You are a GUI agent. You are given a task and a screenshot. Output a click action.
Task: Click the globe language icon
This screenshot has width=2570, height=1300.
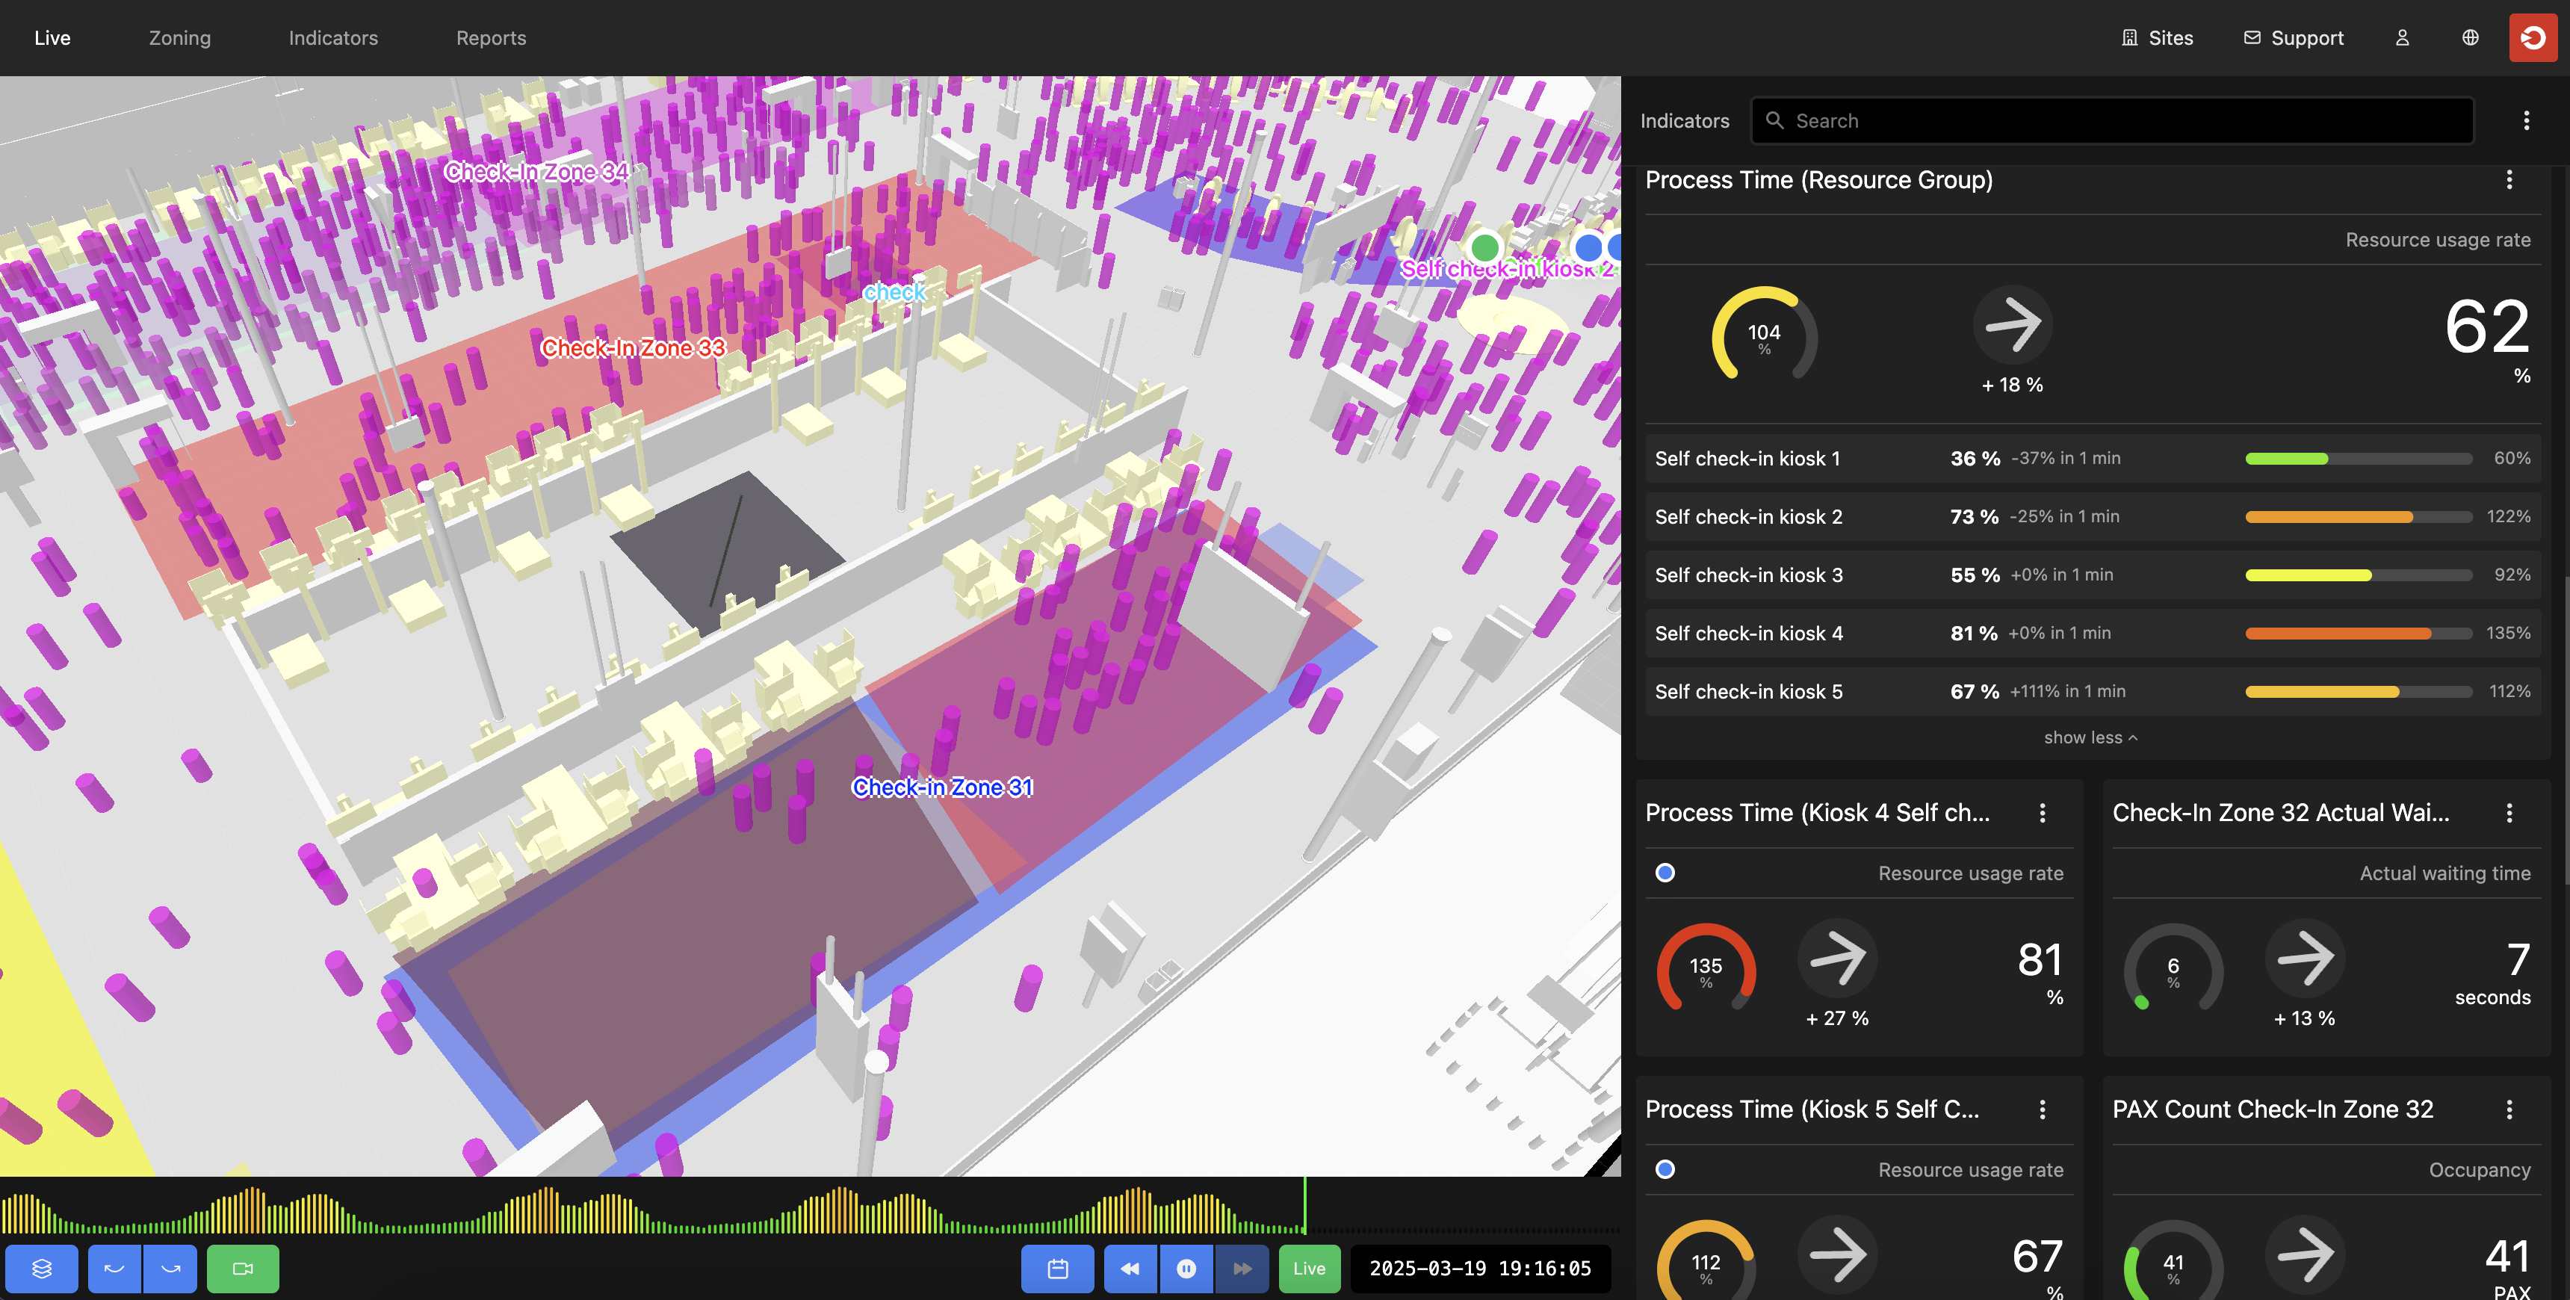[2470, 38]
